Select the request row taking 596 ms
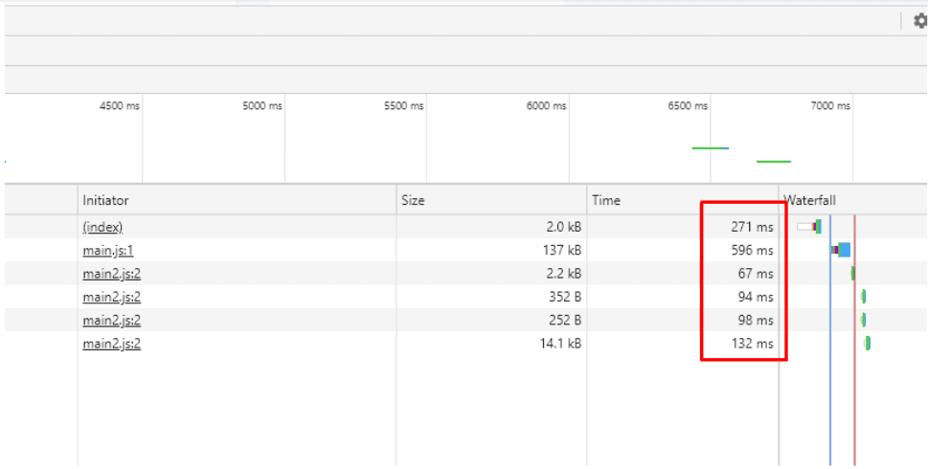The width and height of the screenshot is (928, 469). point(466,251)
